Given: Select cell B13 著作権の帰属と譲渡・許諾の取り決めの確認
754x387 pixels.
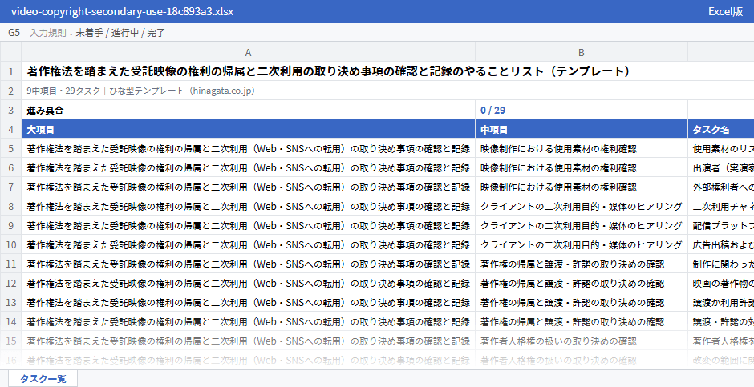Looking at the screenshot, I should (582, 302).
